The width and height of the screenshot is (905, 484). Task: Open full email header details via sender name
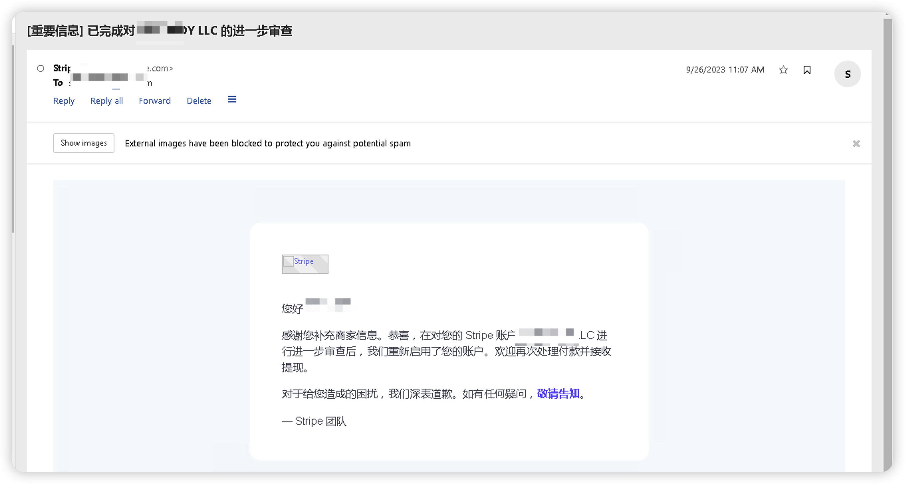point(63,68)
